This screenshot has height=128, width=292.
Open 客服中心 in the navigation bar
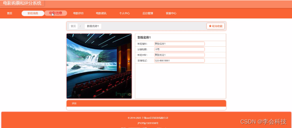tap(171, 13)
